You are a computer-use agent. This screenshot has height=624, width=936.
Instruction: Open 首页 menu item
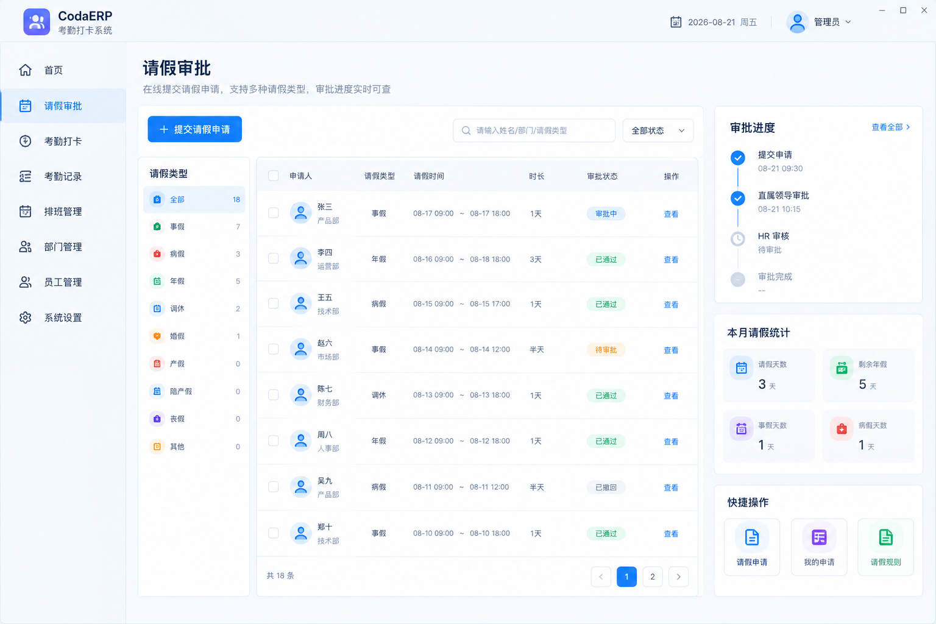(x=63, y=70)
